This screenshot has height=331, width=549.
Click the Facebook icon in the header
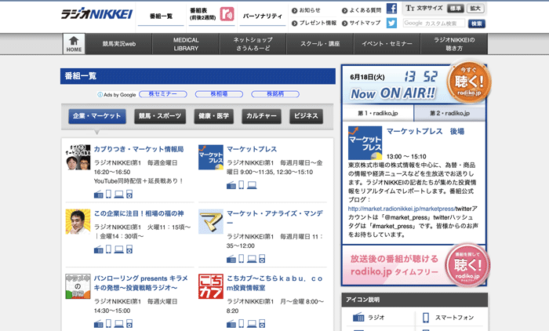click(391, 9)
